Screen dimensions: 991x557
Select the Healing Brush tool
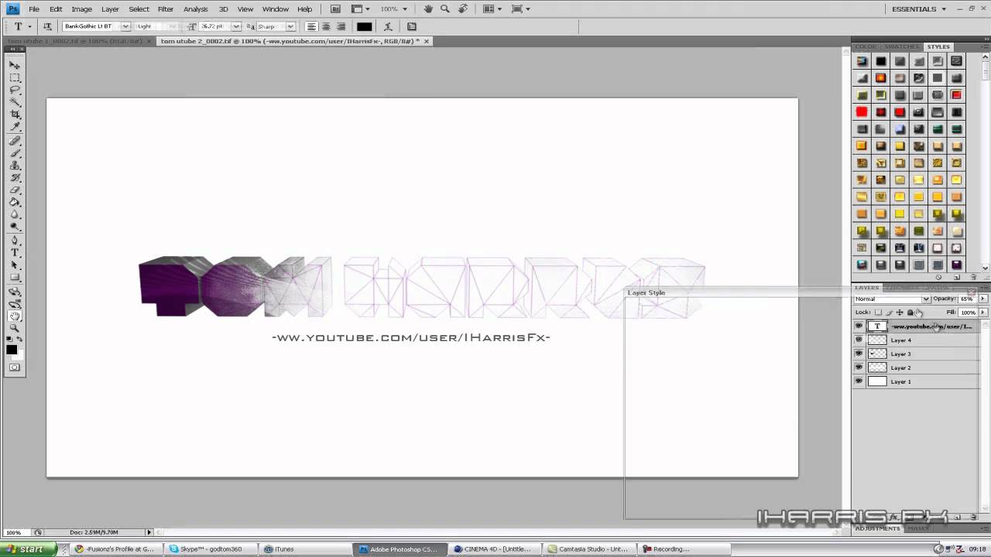(15, 141)
